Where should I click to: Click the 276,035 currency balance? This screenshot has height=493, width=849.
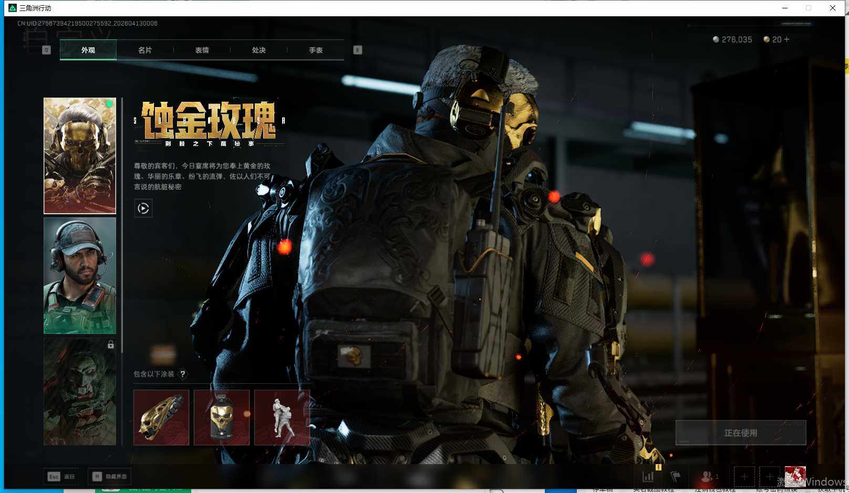click(x=737, y=39)
